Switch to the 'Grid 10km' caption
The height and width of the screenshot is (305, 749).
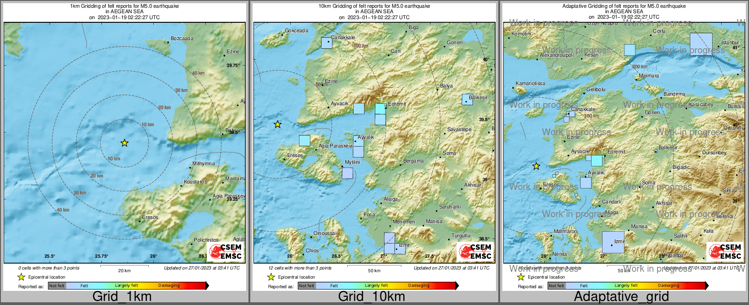tap(371, 296)
